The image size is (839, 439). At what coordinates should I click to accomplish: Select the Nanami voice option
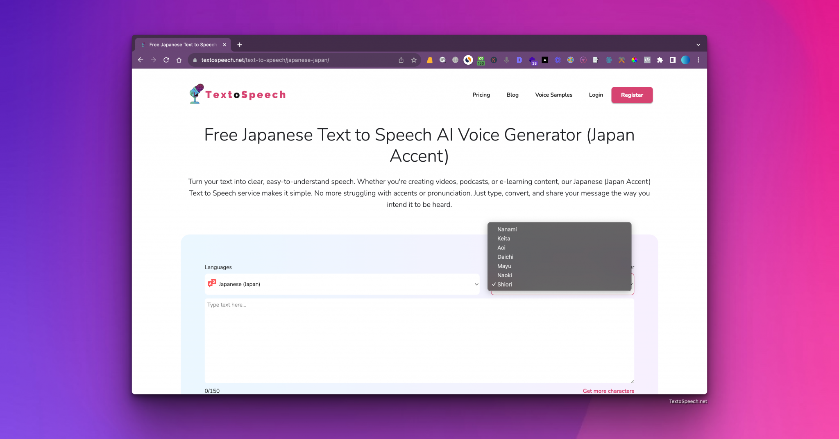point(507,229)
